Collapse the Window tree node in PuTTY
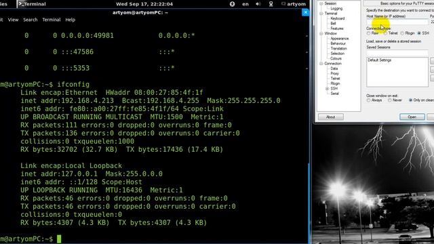434x244 pixels. pos(321,33)
